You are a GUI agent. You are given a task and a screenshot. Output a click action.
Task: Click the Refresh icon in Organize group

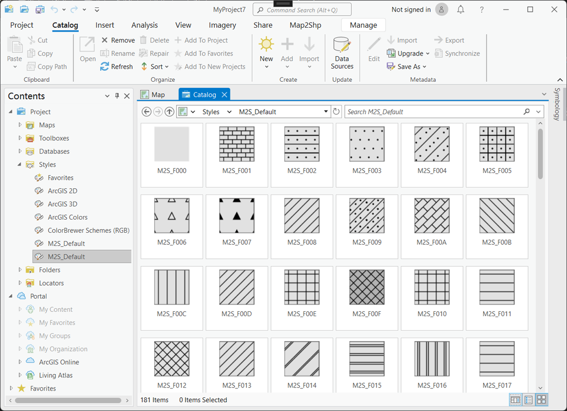[x=104, y=67]
